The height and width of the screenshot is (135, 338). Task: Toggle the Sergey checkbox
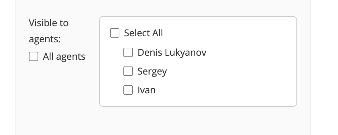click(128, 71)
